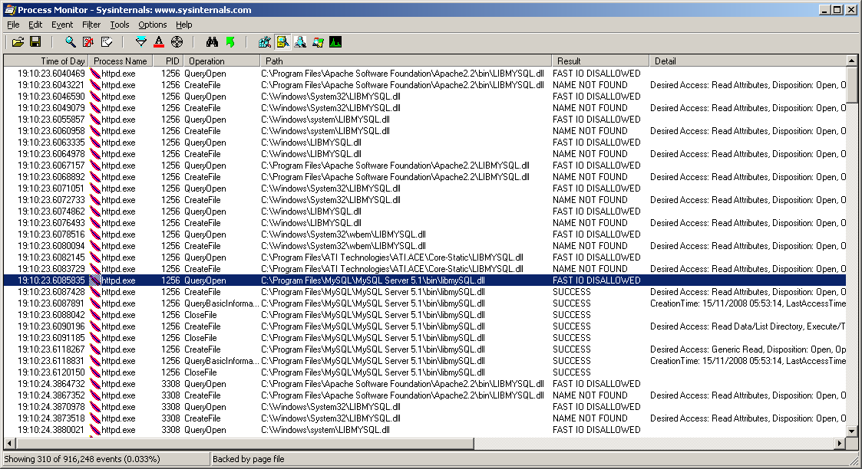Image resolution: width=862 pixels, height=469 pixels.
Task: Click NAME NOT FOUND result at 19:10:23.6049079
Action: 590,108
